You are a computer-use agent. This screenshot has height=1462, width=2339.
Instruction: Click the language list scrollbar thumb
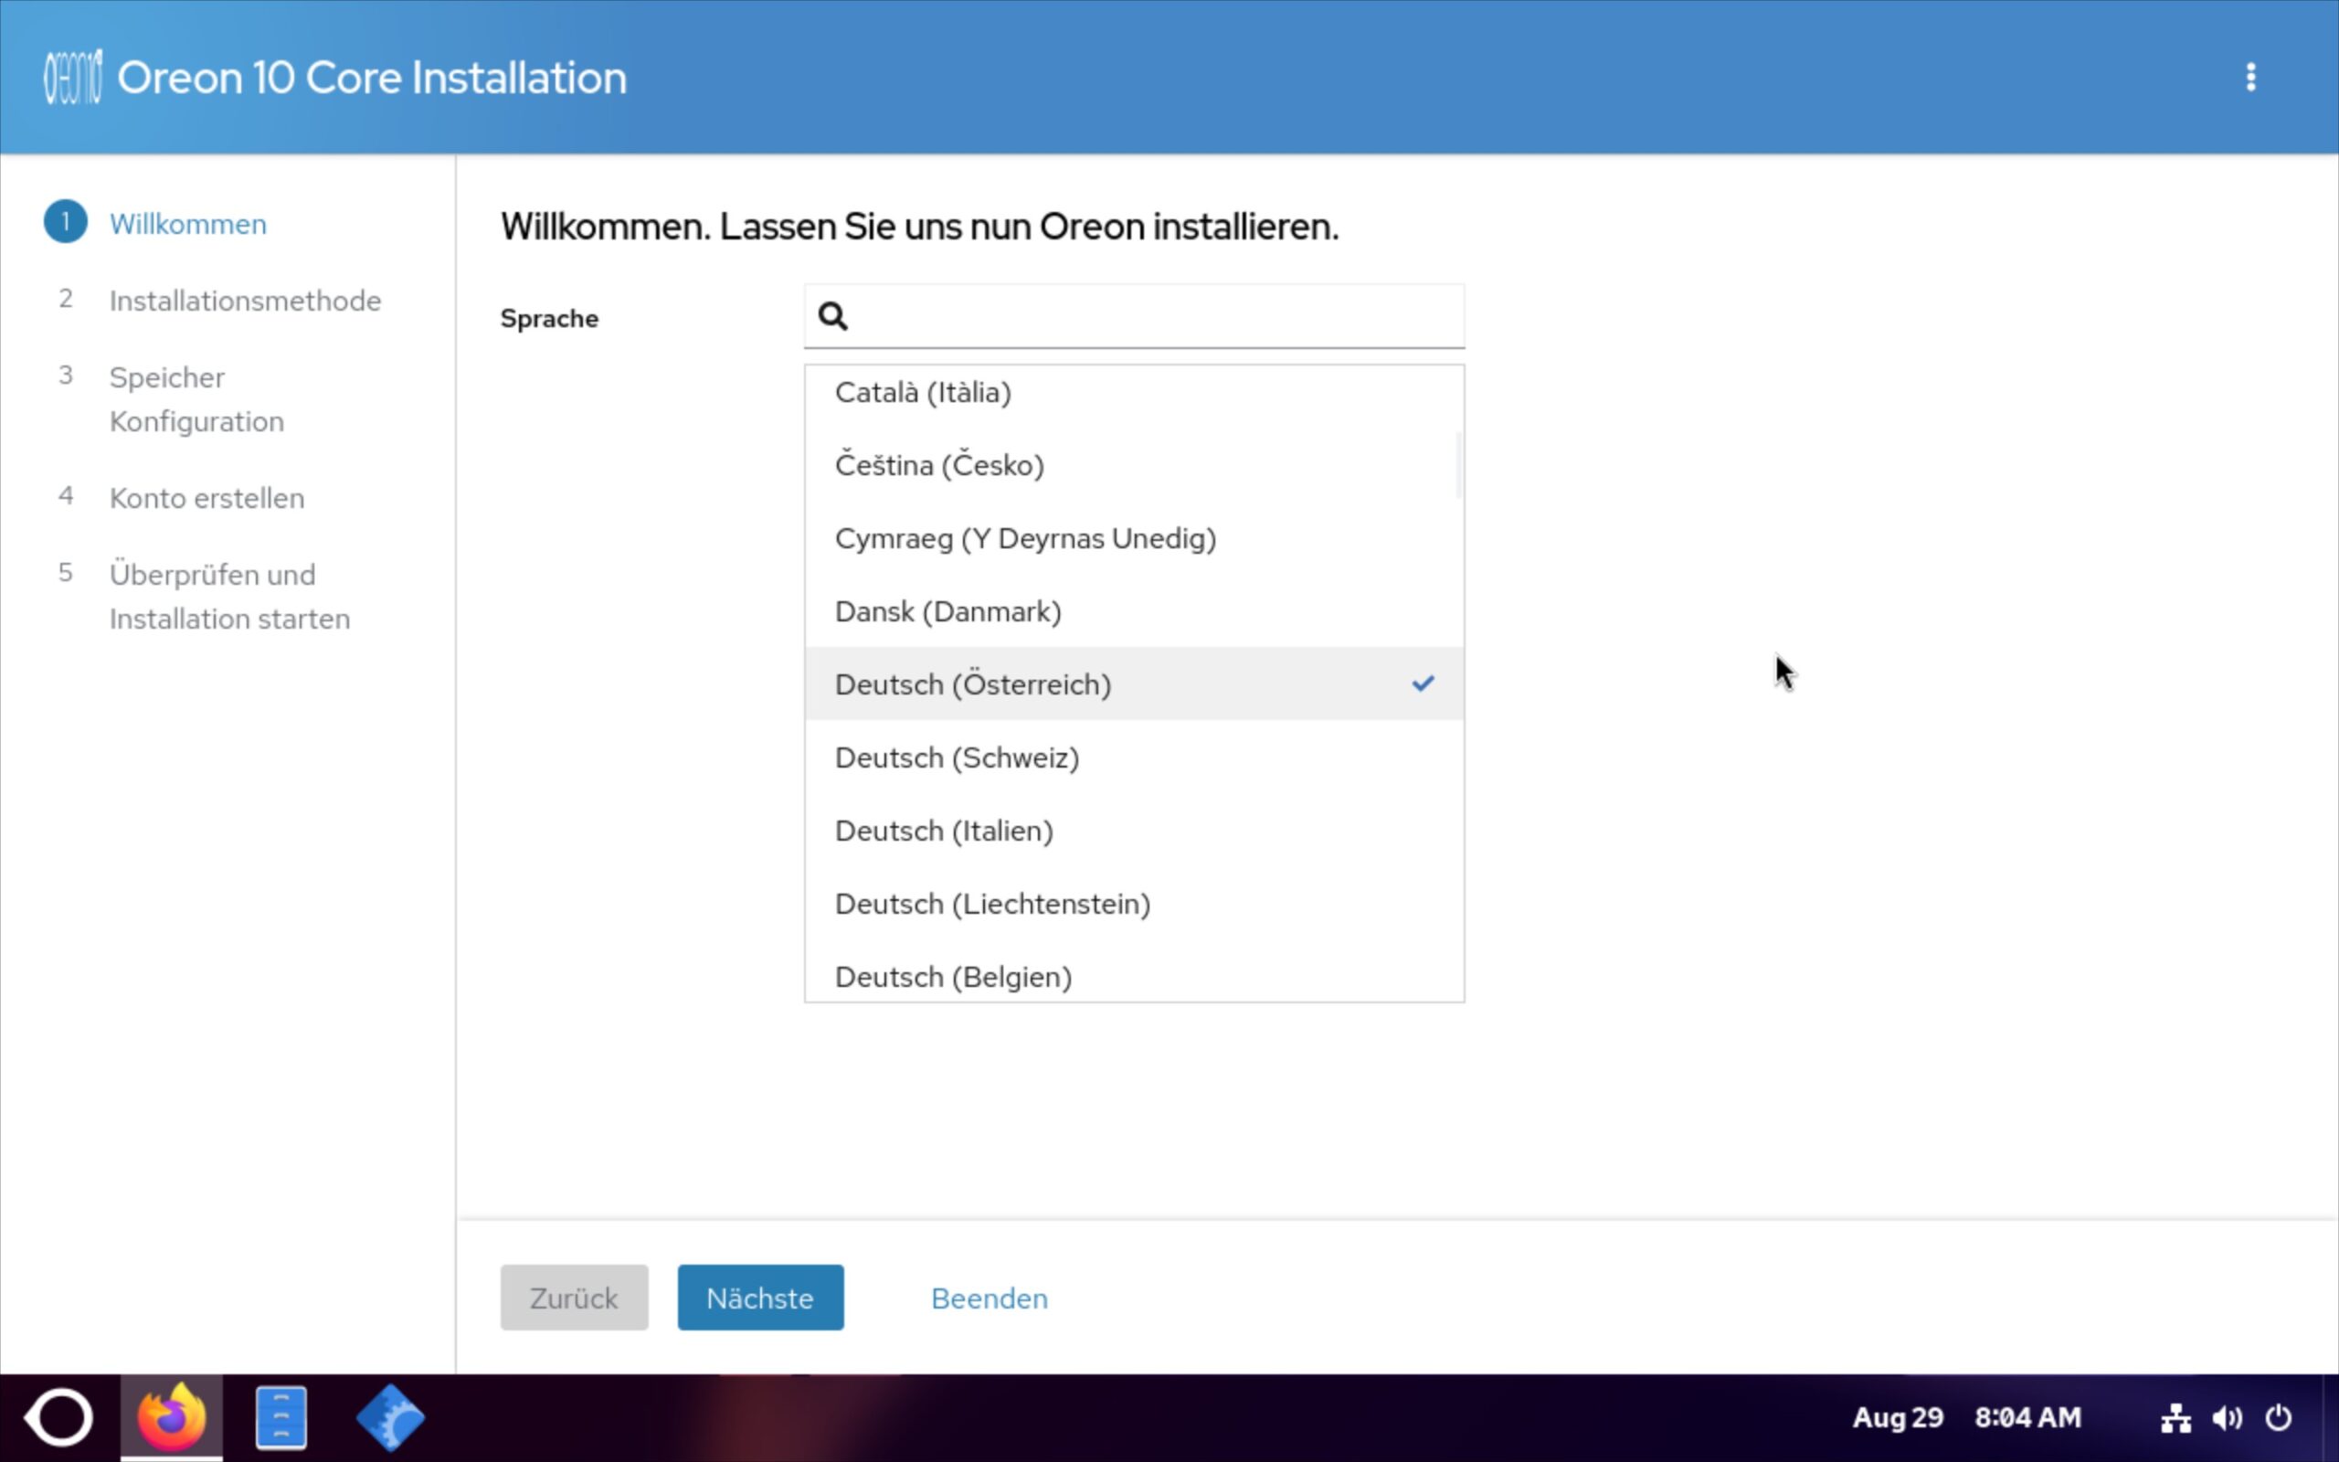click(x=1457, y=464)
